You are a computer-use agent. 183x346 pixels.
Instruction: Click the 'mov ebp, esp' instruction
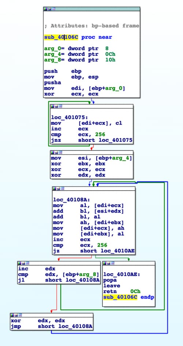pyautogui.click(x=71, y=77)
